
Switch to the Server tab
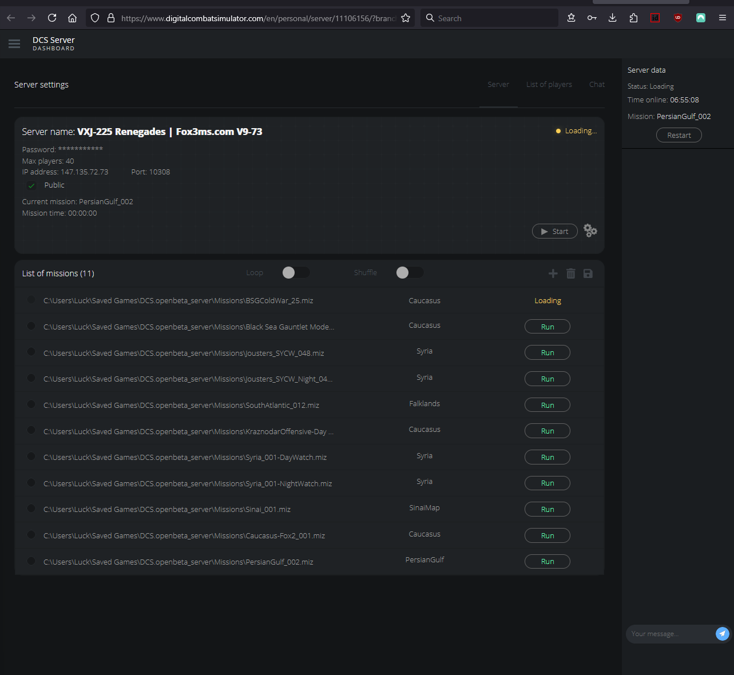click(498, 85)
